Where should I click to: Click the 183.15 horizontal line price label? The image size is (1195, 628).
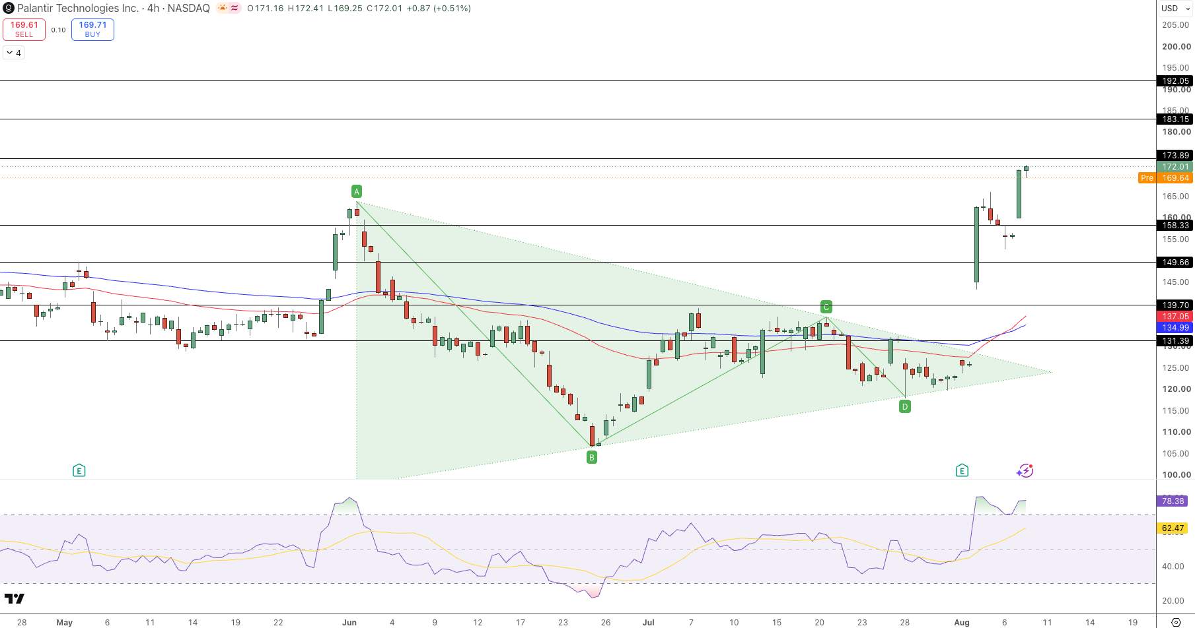pyautogui.click(x=1175, y=119)
